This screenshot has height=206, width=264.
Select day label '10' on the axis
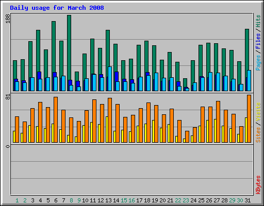coord(85,200)
